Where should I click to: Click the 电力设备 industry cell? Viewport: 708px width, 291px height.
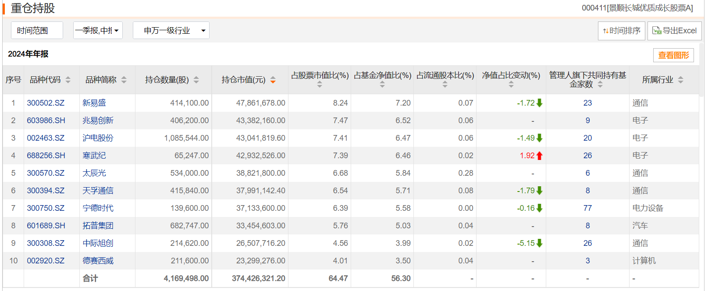click(648, 208)
